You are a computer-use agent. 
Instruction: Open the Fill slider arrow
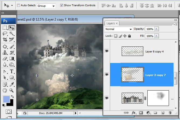[x=157, y=36]
